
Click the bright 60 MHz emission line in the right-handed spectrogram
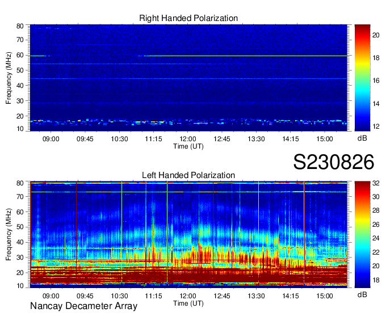pyautogui.click(x=245, y=56)
